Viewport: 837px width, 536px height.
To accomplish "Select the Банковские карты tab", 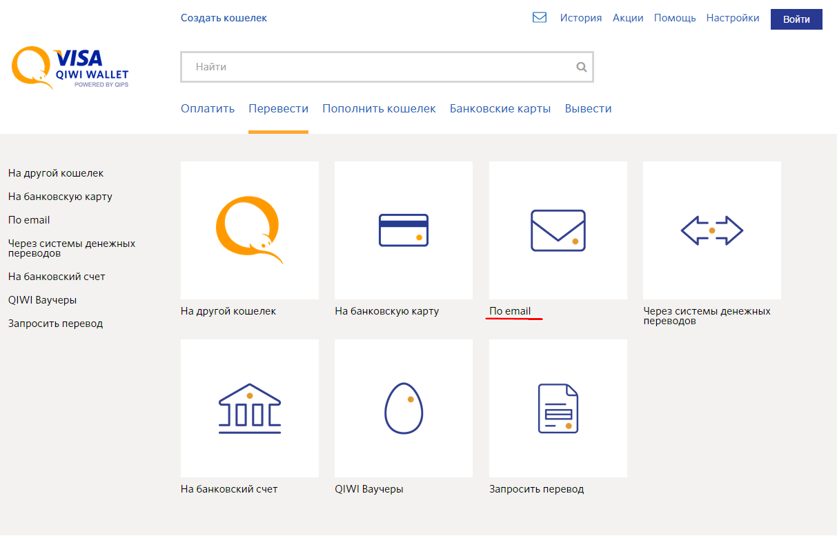I will tap(500, 109).
